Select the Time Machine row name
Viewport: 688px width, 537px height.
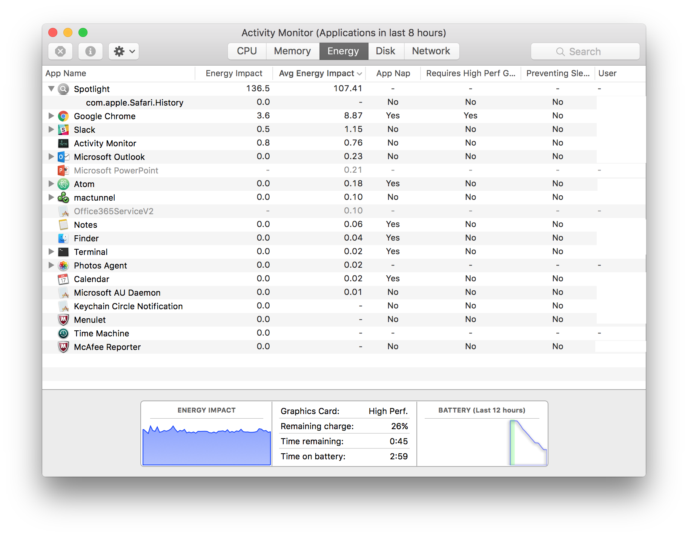(101, 333)
